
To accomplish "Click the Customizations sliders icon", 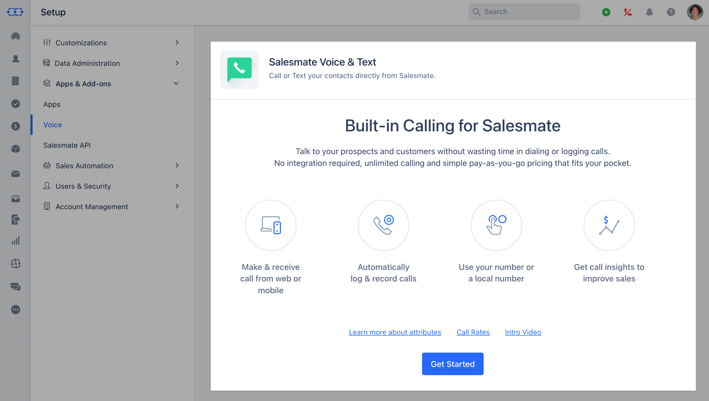I will click(47, 43).
